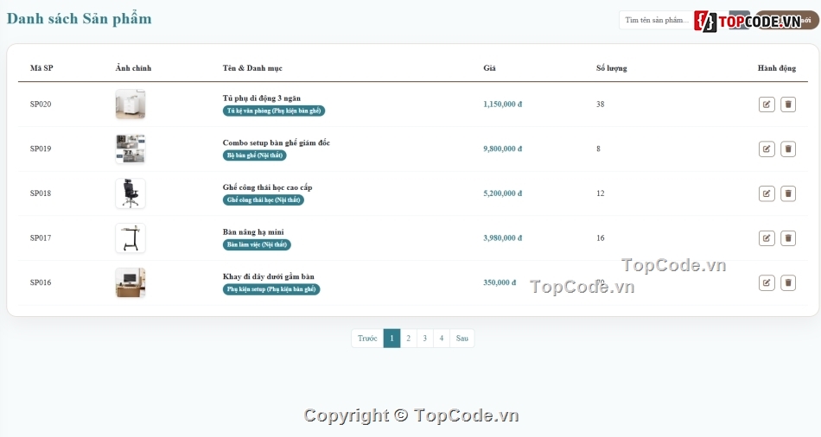Delete product SP020 with trash icon

(x=788, y=104)
